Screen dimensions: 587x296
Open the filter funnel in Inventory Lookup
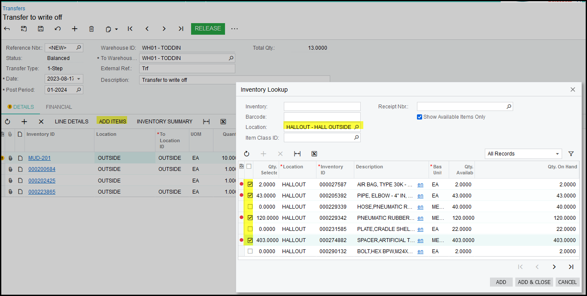(x=571, y=154)
